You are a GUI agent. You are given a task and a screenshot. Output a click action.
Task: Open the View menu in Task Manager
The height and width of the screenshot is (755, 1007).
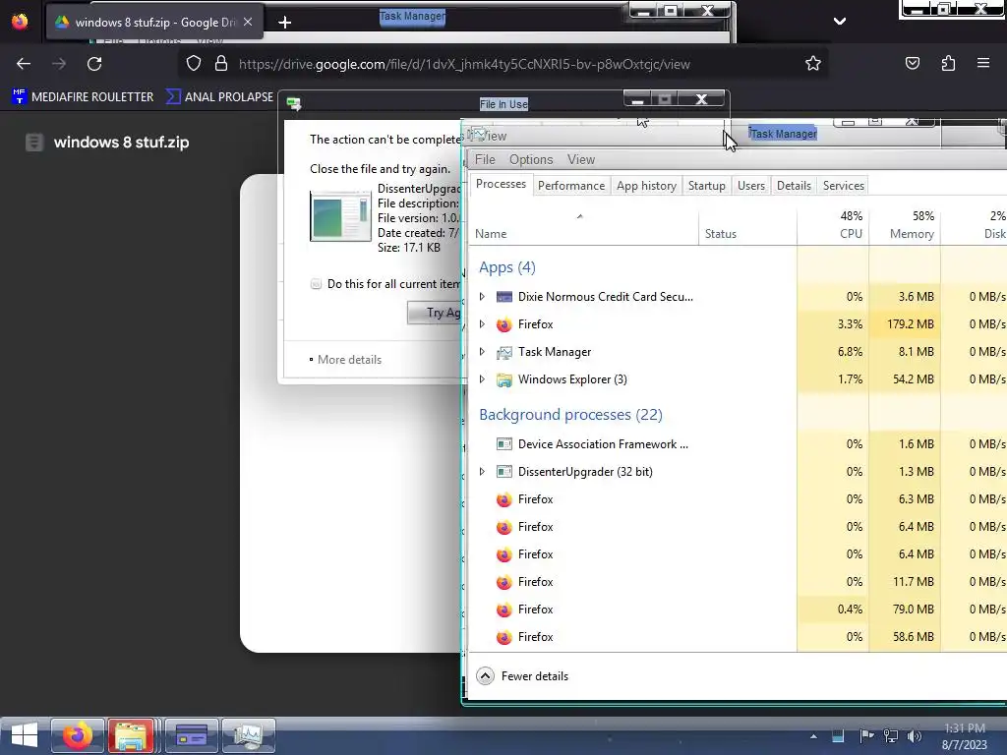(581, 159)
